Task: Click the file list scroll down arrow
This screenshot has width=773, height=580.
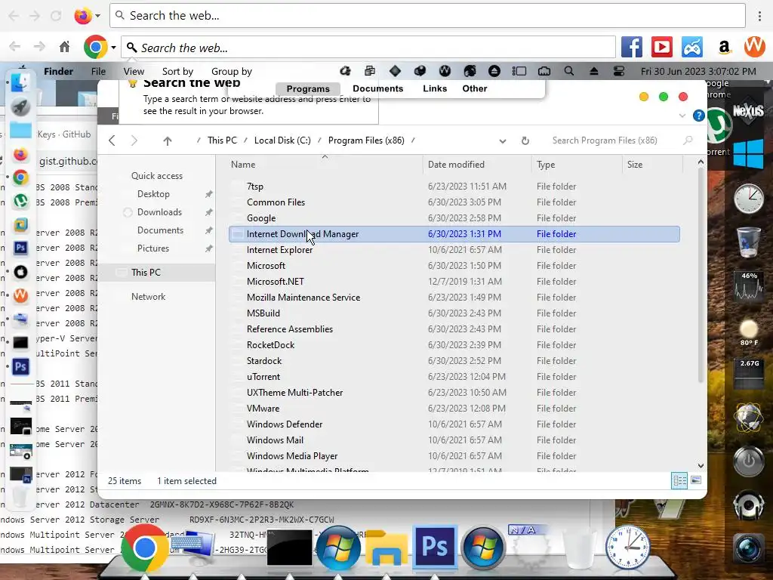Action: point(701,465)
